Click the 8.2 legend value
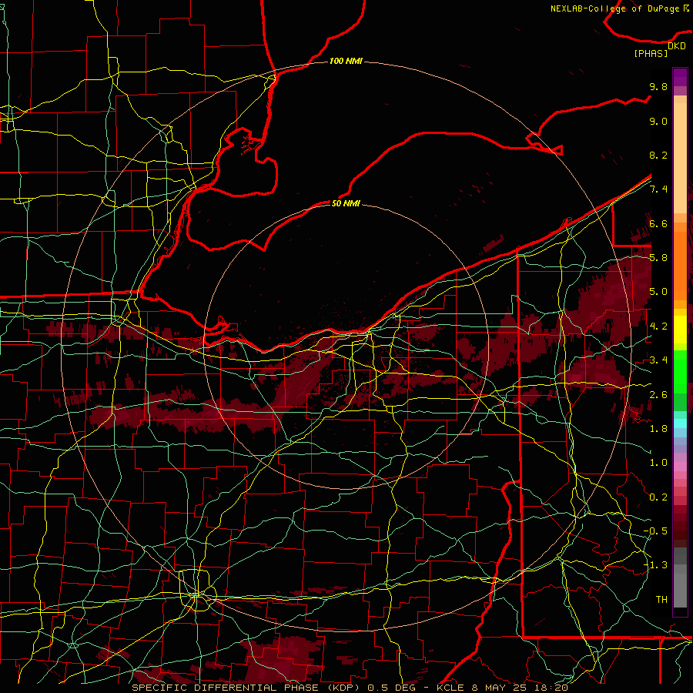693x693 pixels. coord(658,155)
